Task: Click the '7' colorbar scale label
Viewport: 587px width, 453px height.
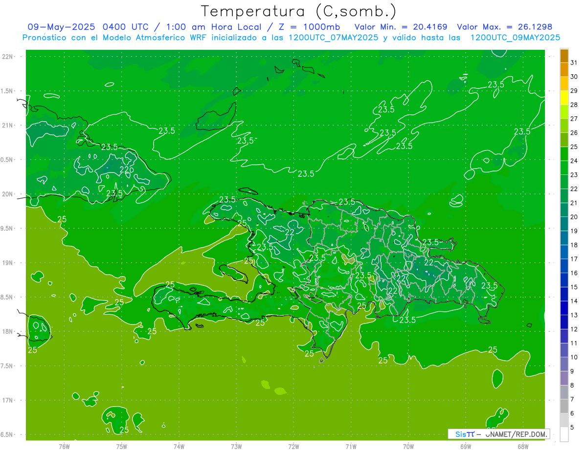Action: click(x=572, y=399)
